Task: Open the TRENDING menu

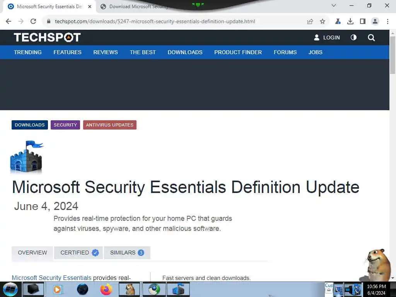Action: [x=28, y=52]
